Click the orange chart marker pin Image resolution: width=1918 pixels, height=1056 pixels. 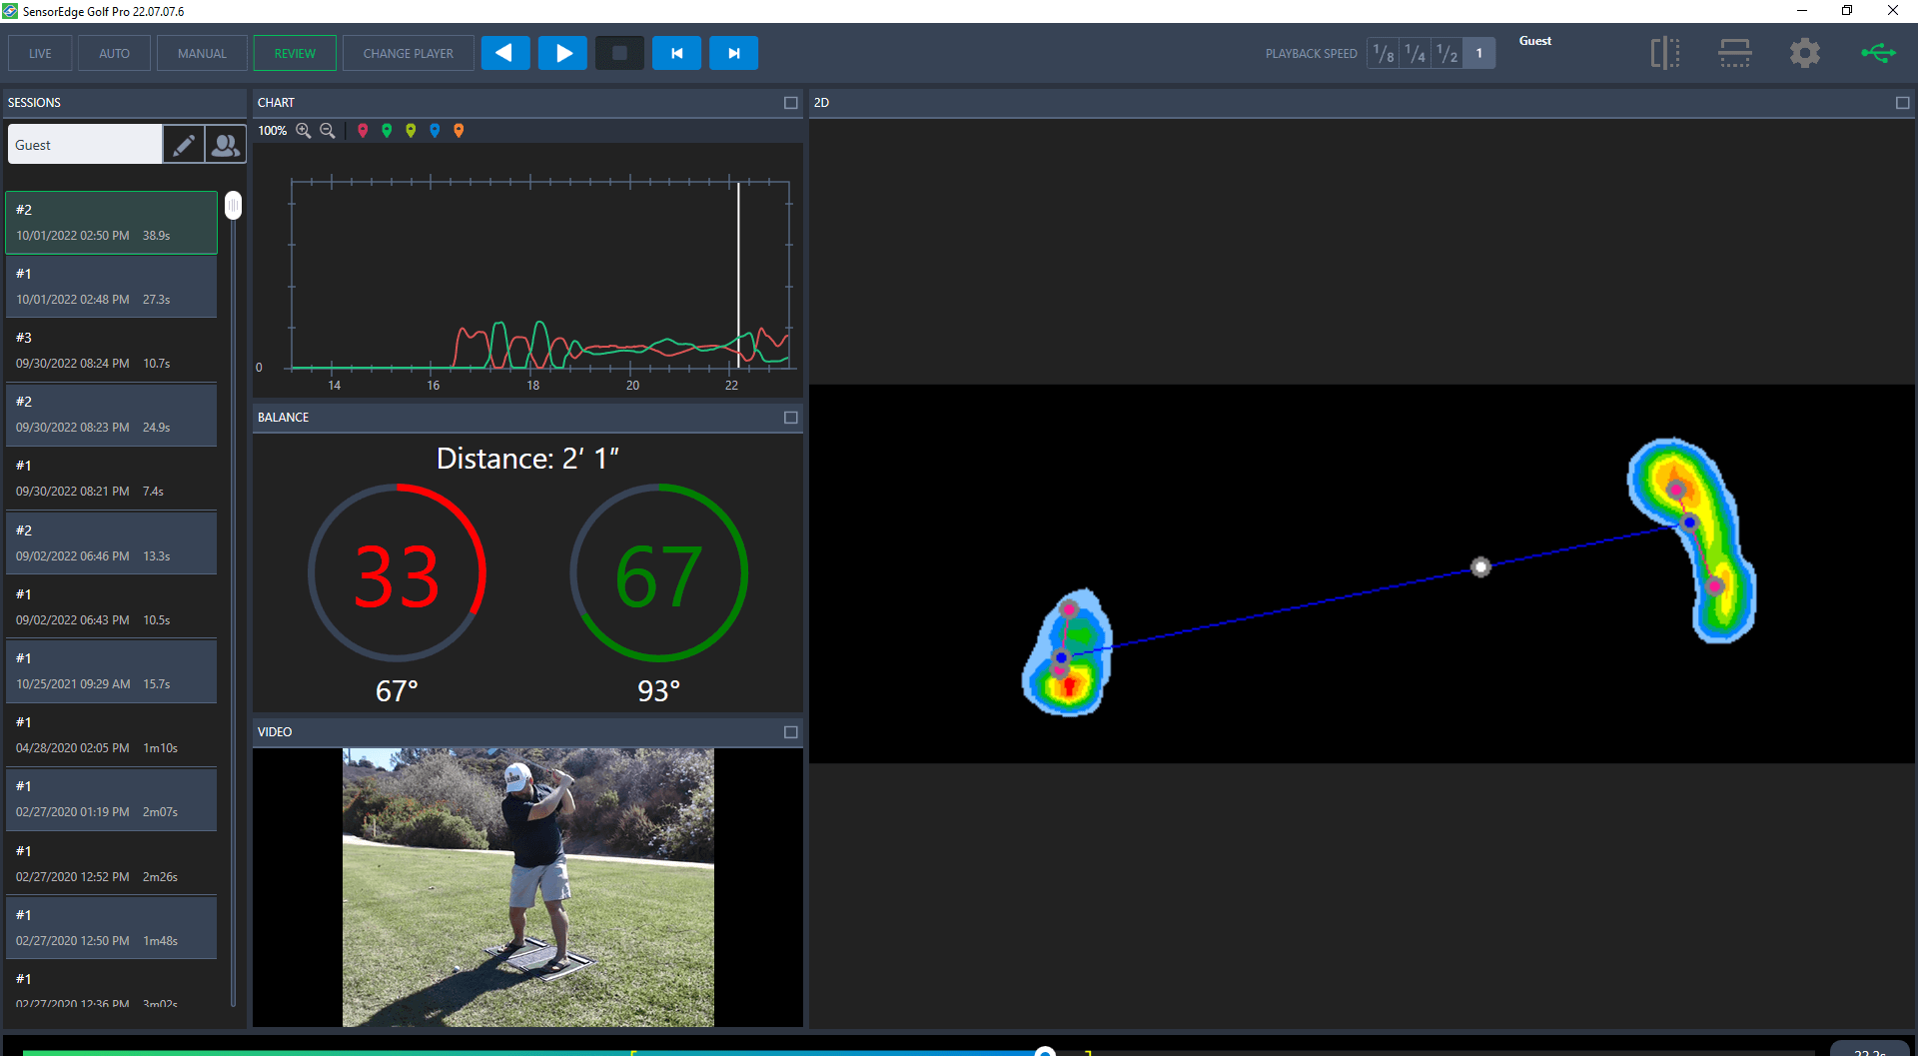pyautogui.click(x=459, y=131)
